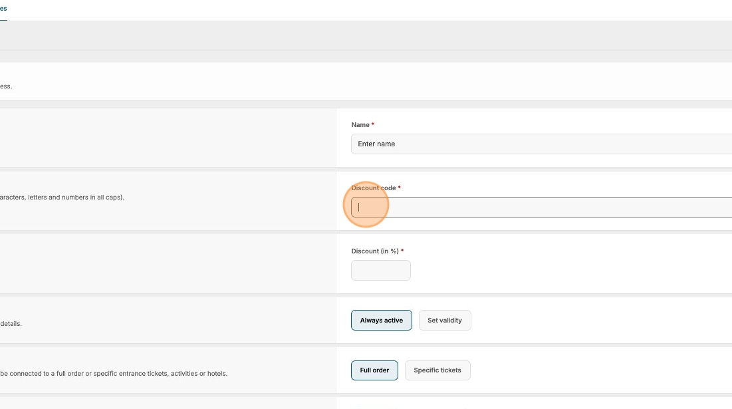The image size is (732, 409).
Task: Click the Discount (in %) label
Action: pos(375,251)
